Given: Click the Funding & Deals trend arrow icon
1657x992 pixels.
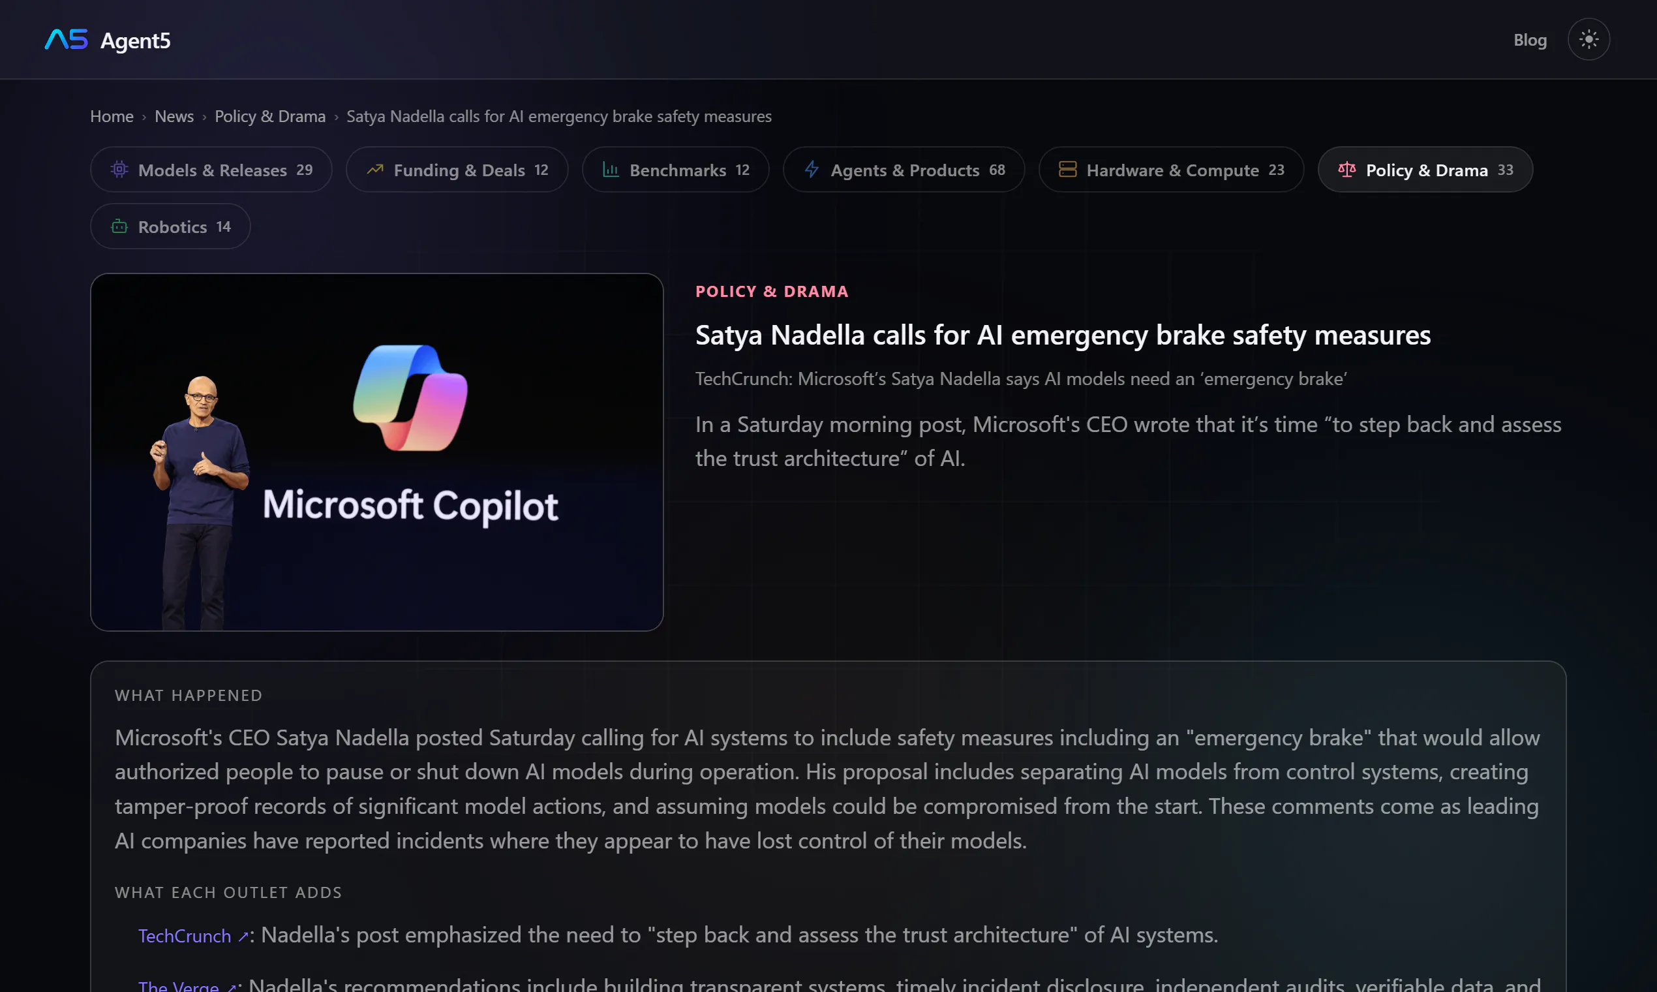Looking at the screenshot, I should [x=375, y=170].
